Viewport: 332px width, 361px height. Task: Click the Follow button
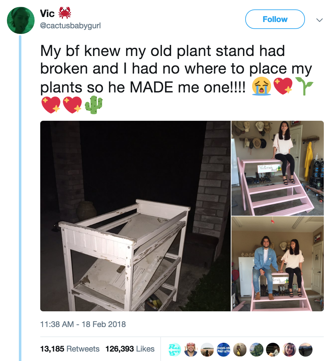point(275,19)
